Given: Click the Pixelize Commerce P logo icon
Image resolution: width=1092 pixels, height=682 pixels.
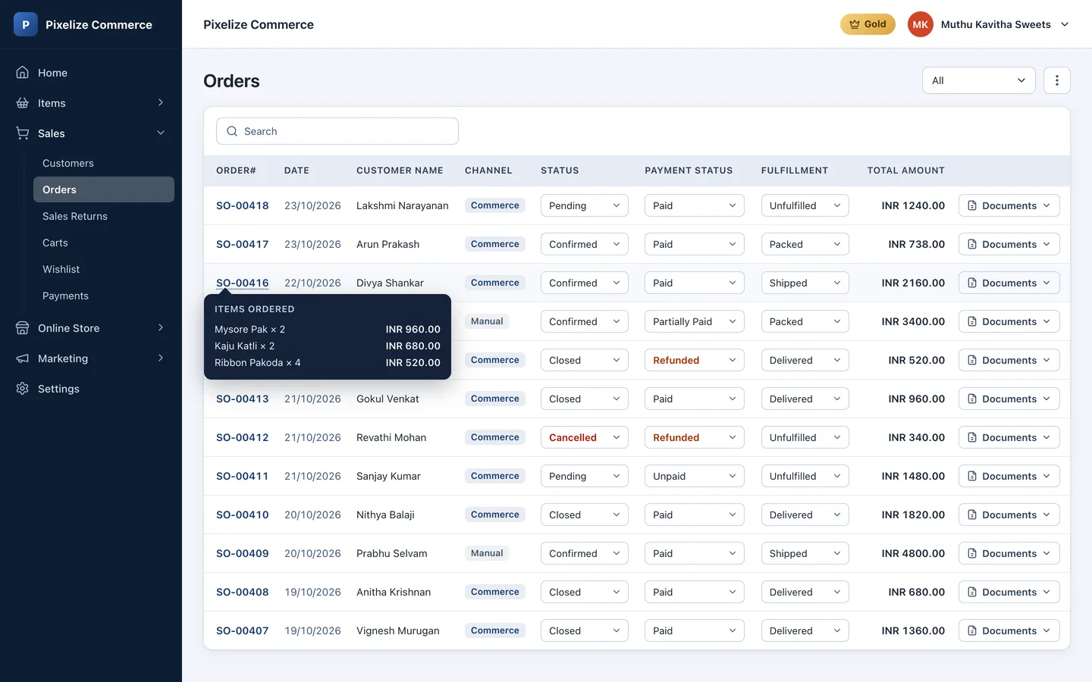Looking at the screenshot, I should coord(26,24).
